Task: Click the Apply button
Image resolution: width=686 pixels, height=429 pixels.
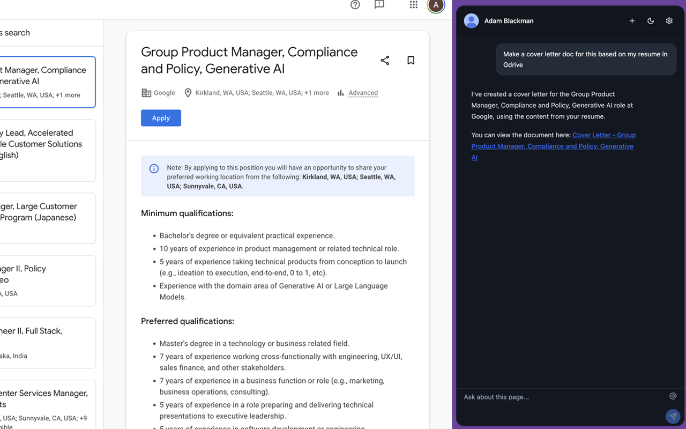Action: coord(161,118)
